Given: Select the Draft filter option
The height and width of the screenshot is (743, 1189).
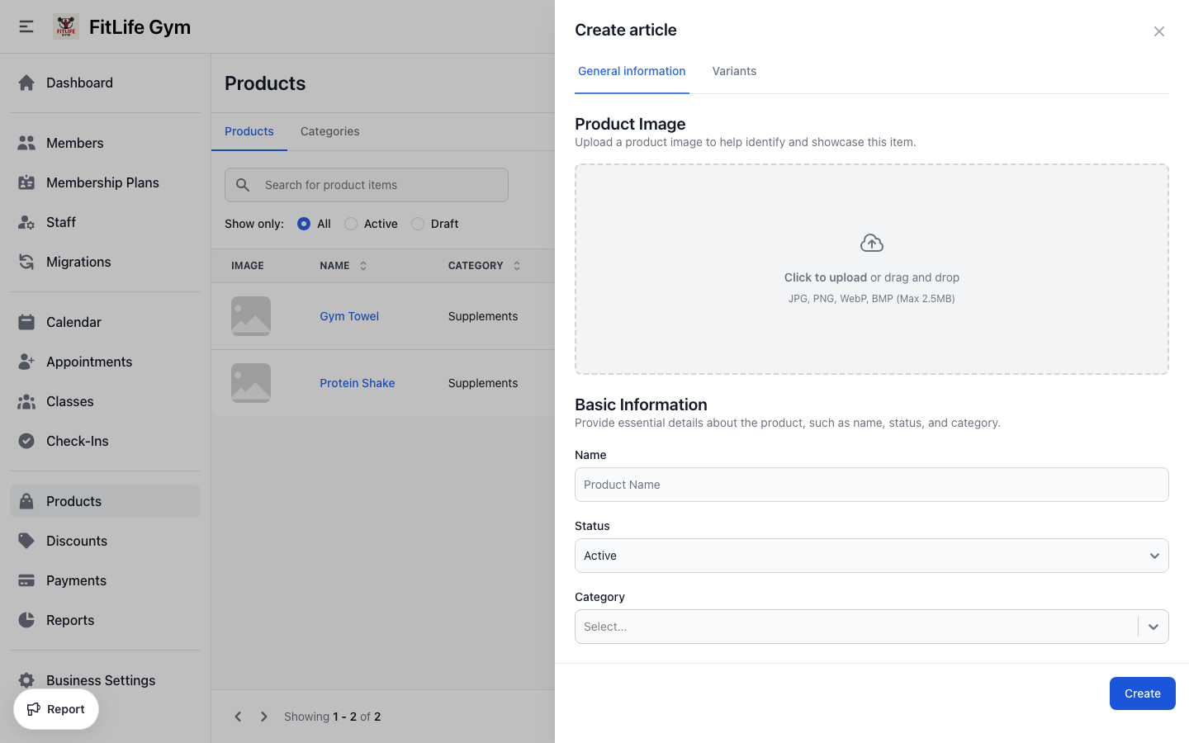Looking at the screenshot, I should coord(417,224).
